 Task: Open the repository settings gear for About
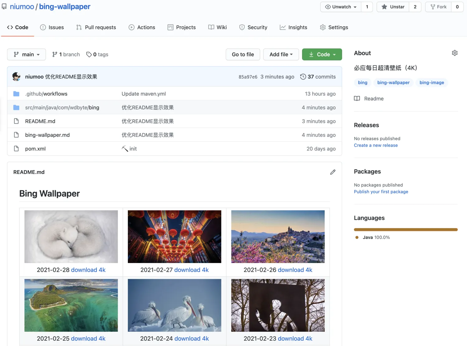click(455, 53)
